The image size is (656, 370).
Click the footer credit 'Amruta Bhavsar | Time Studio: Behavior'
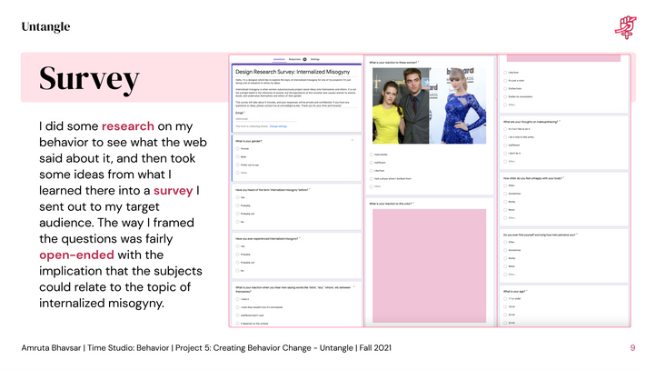(95, 348)
